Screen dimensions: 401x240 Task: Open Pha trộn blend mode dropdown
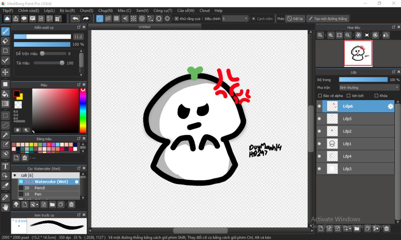pos(369,88)
